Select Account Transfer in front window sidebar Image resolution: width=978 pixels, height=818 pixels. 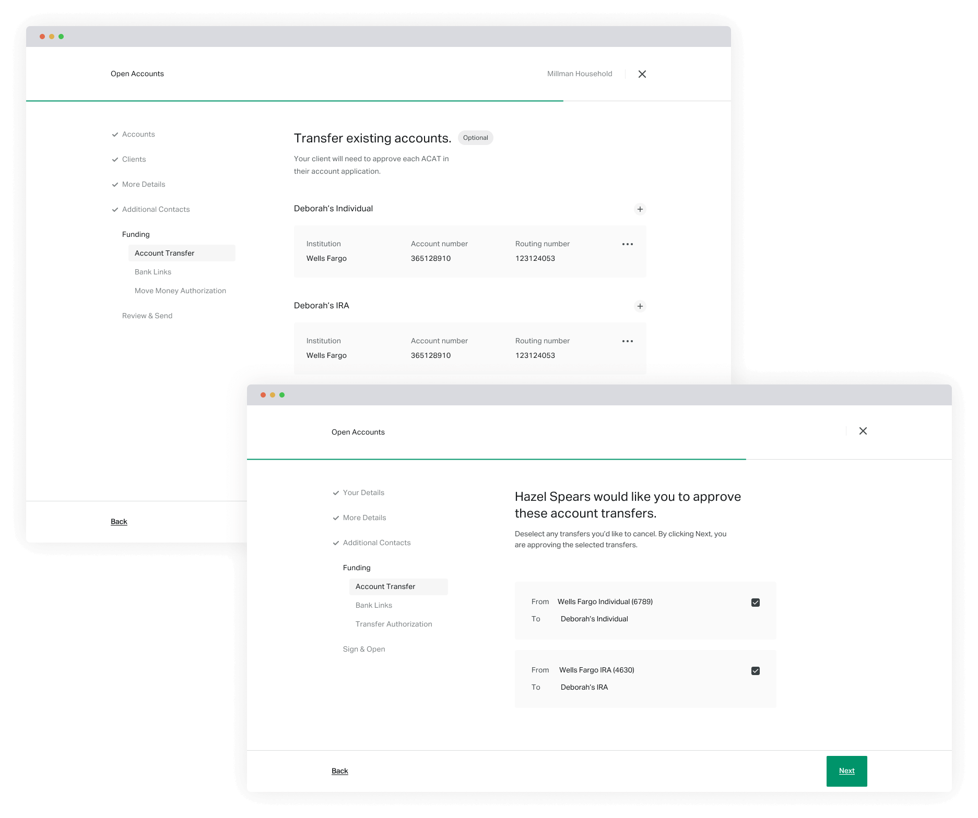coord(398,587)
